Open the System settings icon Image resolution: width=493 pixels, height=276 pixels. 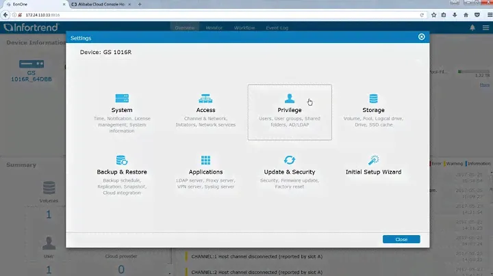[x=122, y=98]
